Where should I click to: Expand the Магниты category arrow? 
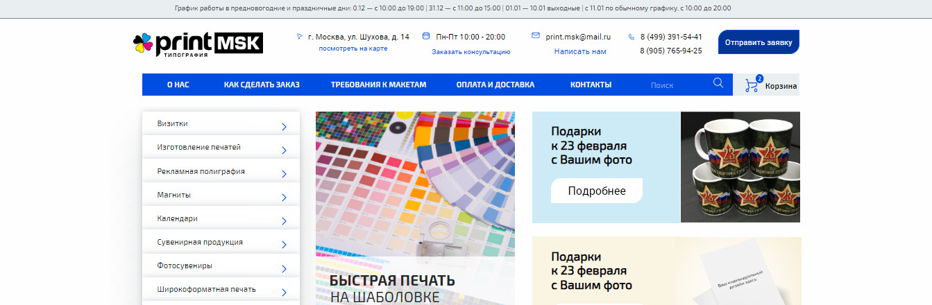tap(285, 198)
